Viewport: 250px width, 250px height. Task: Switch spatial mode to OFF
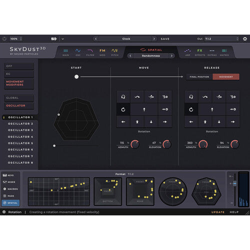click(19, 66)
